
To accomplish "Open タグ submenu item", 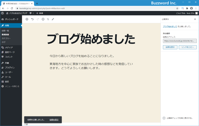I will (x=4, y=42).
